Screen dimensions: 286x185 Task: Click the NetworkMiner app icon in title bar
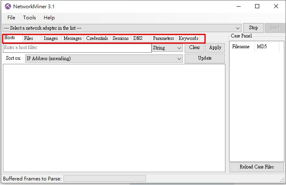8,6
